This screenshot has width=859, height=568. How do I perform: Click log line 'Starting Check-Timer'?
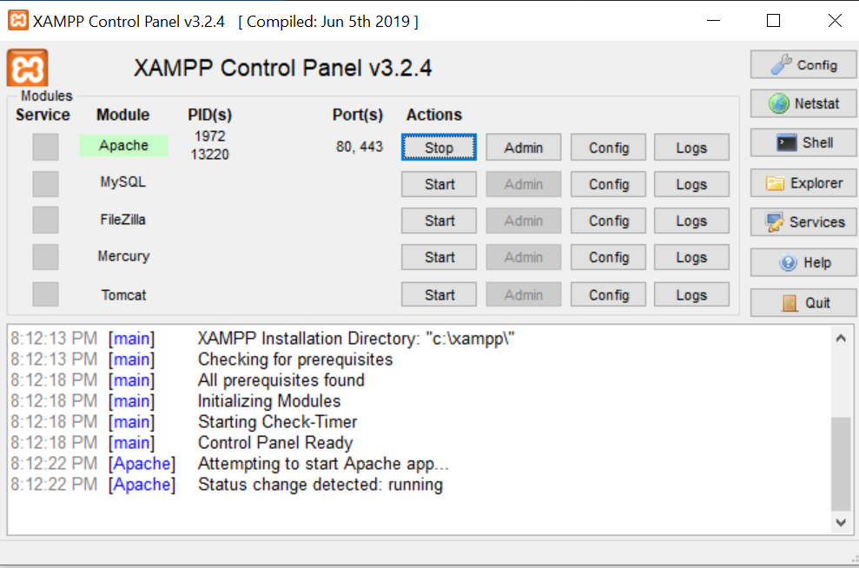pos(277,422)
